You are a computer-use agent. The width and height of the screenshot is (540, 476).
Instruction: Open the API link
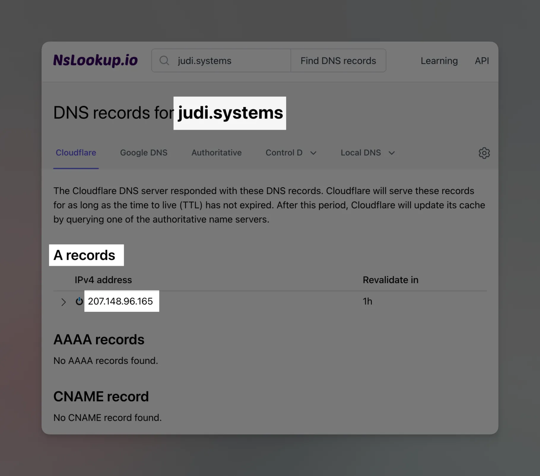click(482, 61)
